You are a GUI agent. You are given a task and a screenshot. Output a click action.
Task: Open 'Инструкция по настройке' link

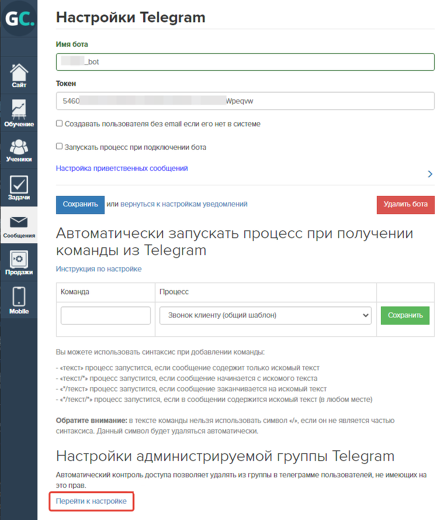[x=98, y=269]
